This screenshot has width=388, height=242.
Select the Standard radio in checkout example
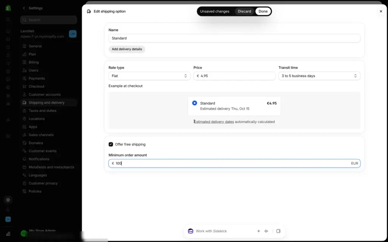coord(194,103)
